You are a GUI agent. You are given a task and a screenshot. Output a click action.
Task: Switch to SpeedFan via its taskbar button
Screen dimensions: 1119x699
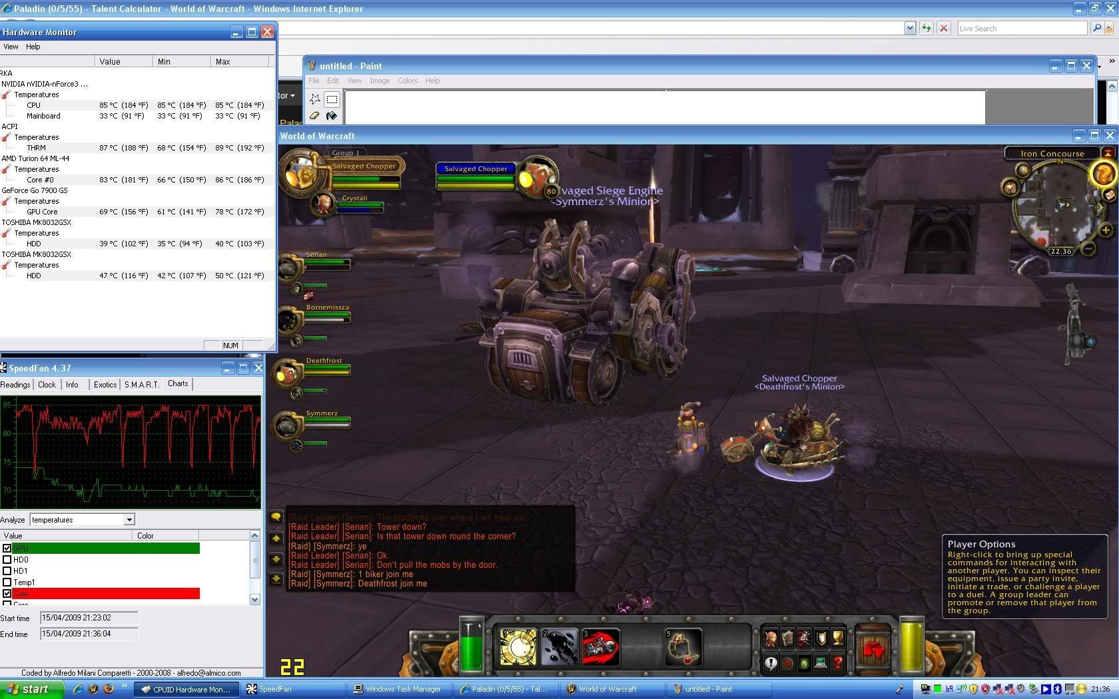click(293, 689)
